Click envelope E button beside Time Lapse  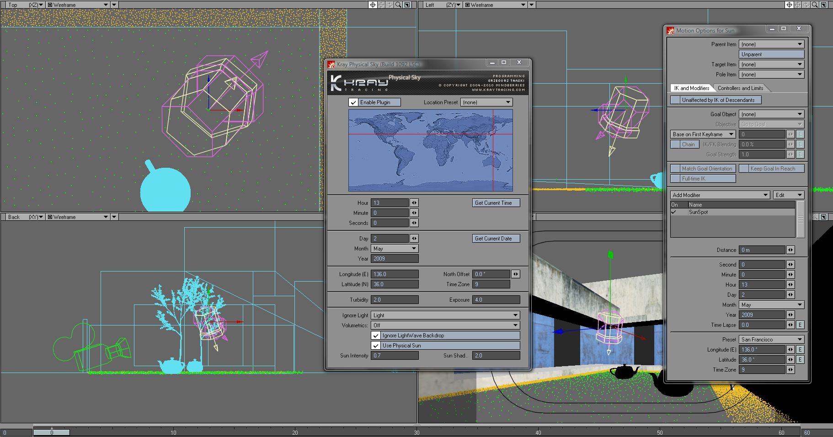[x=800, y=325]
